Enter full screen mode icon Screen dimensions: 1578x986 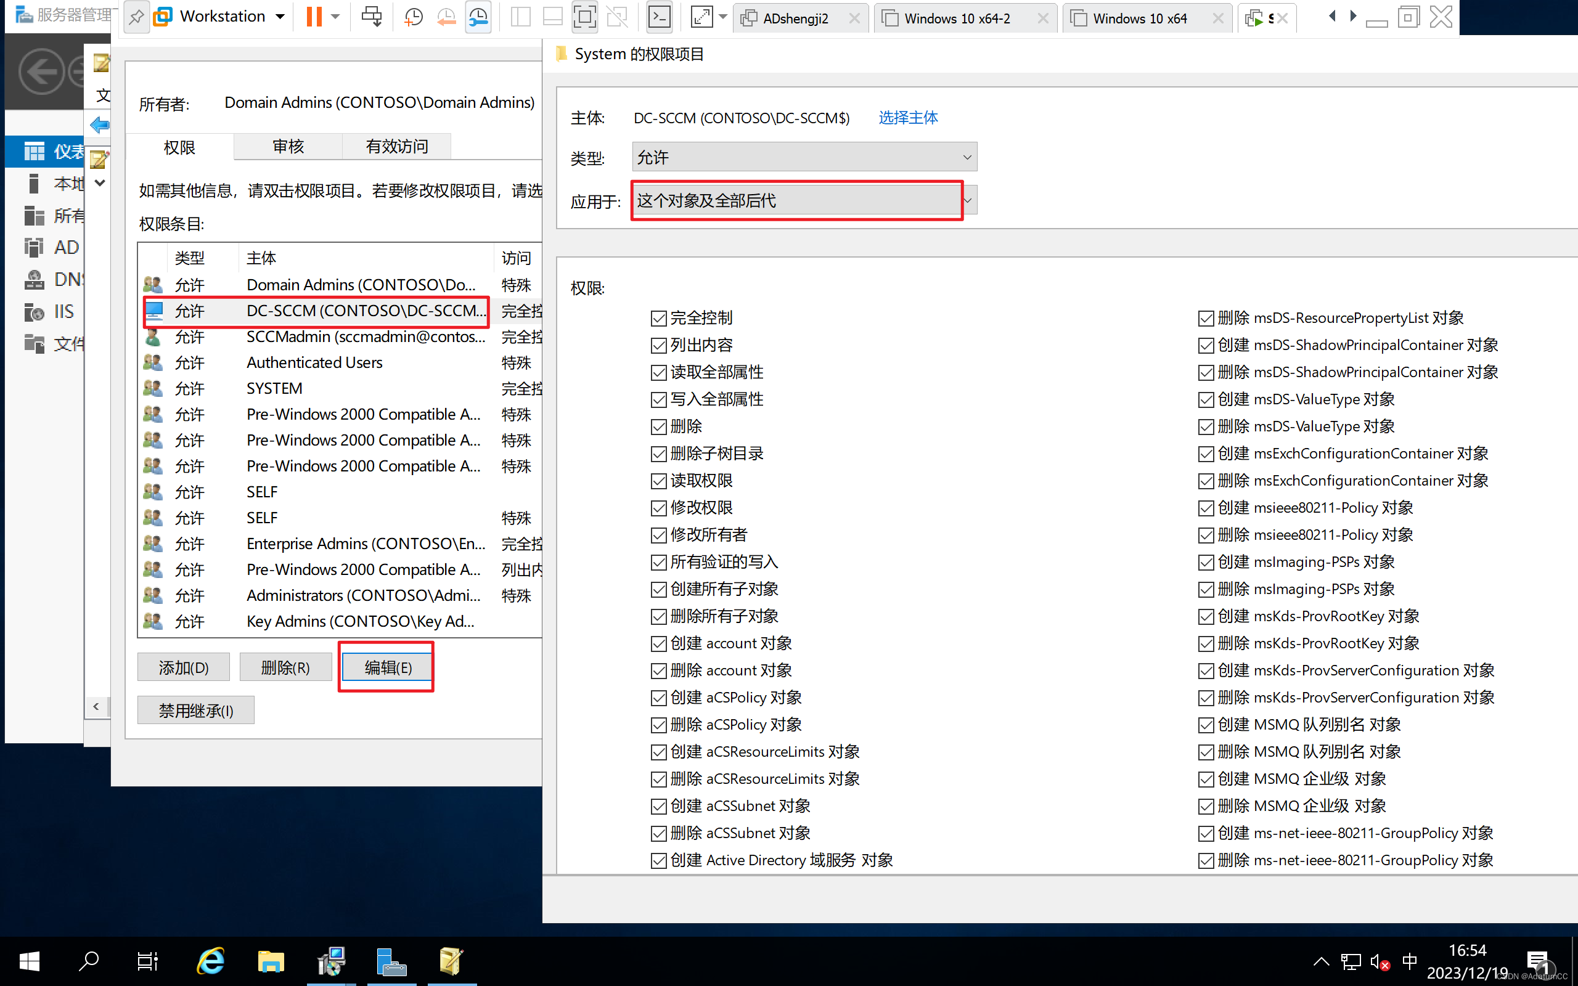point(701,16)
